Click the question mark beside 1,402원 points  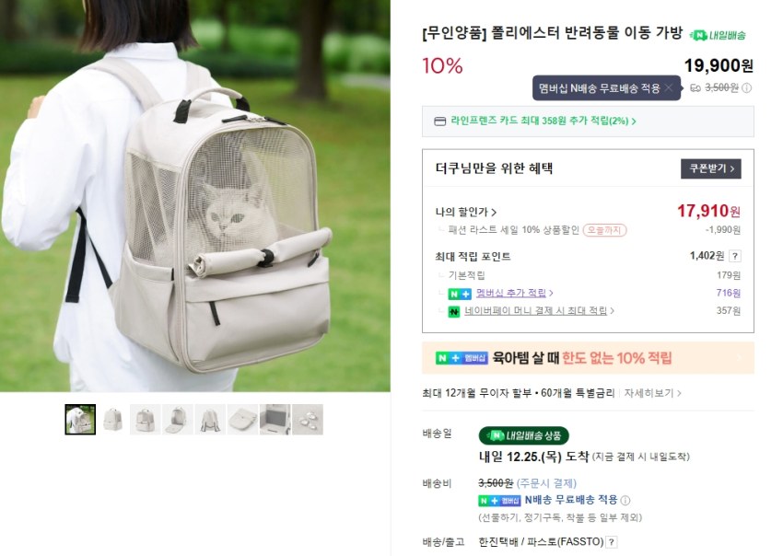(x=734, y=256)
